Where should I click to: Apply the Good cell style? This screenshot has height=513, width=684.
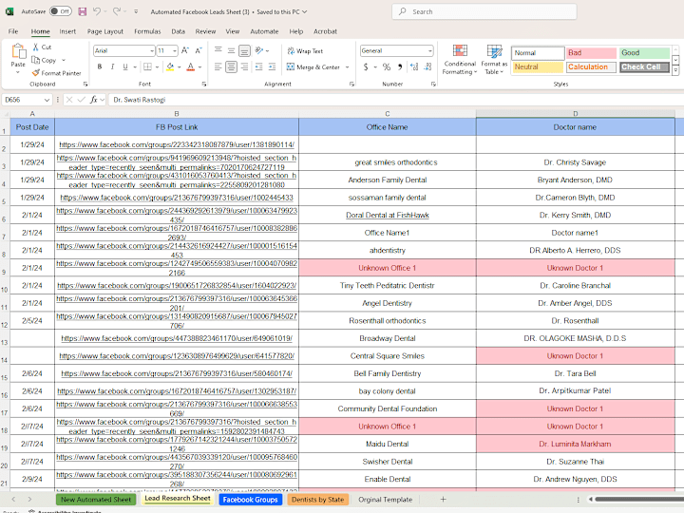(644, 53)
